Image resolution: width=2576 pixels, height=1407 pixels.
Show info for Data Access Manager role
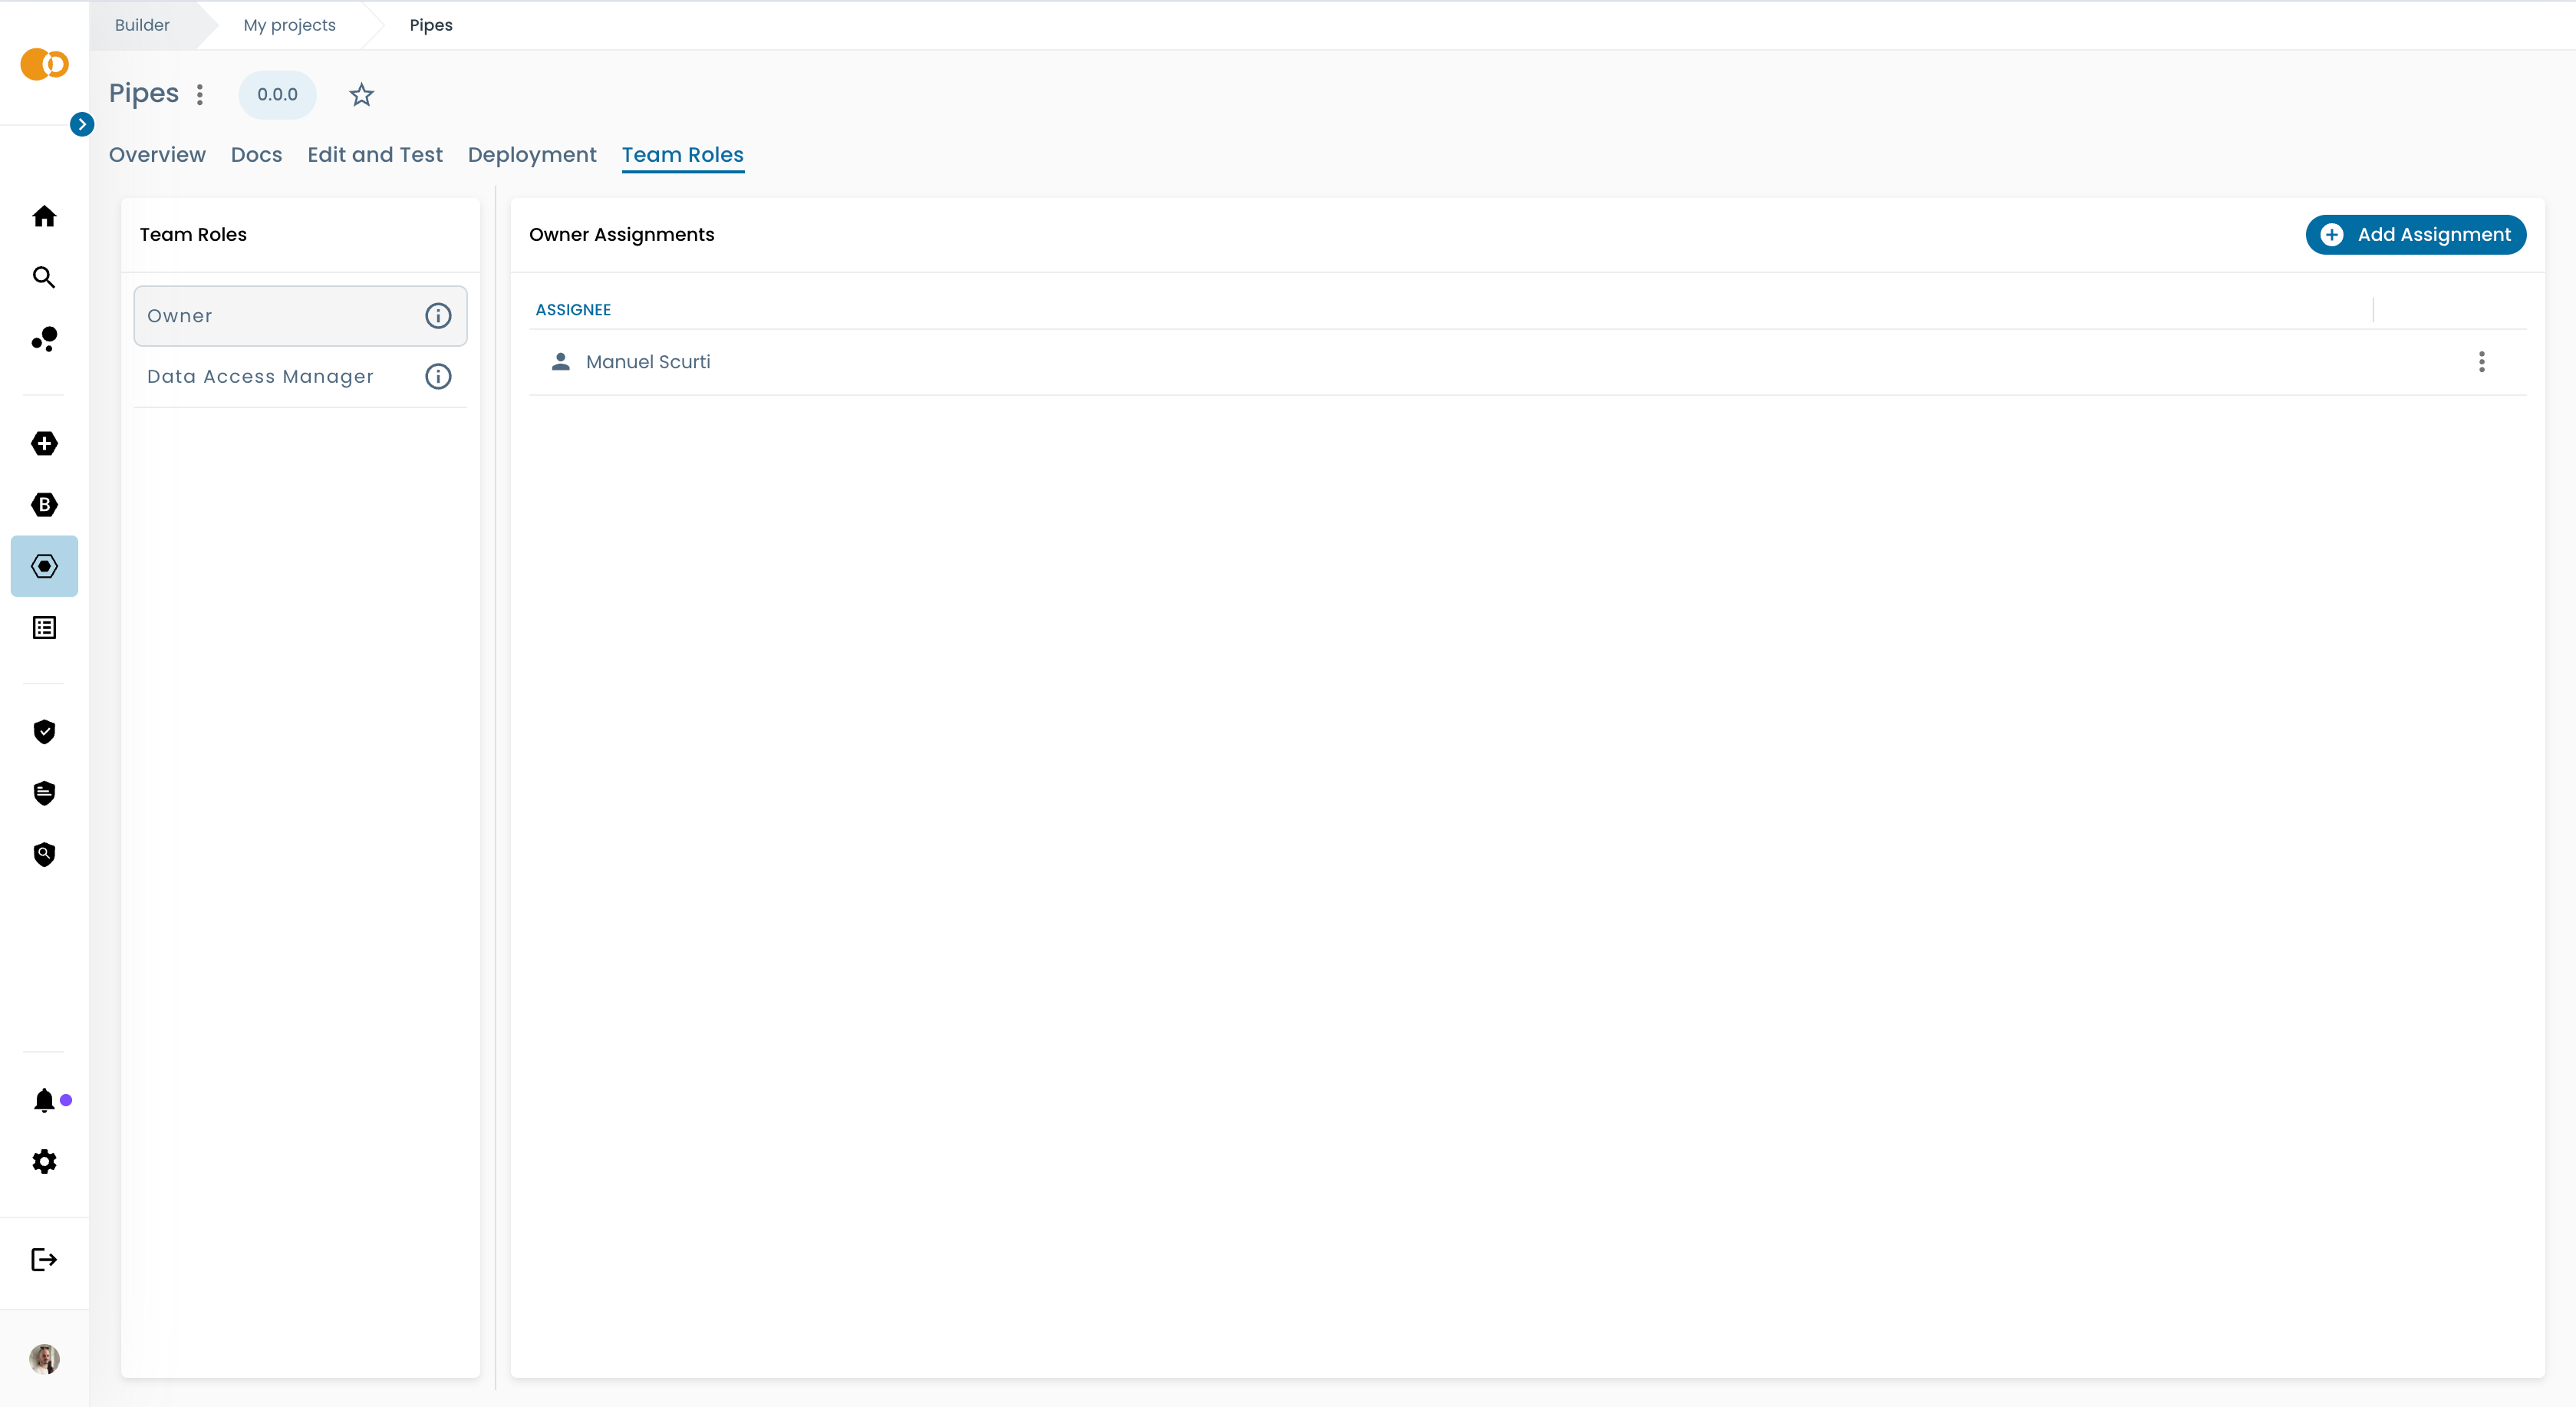438,376
